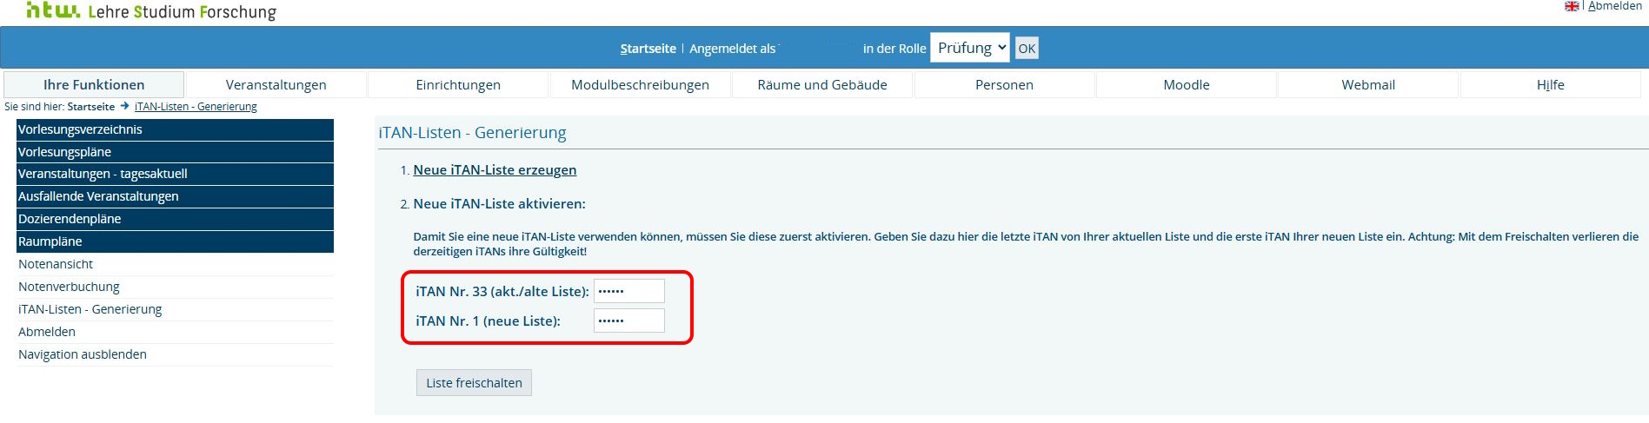
Task: Switch to the Einrichtungen tab
Action: click(458, 84)
